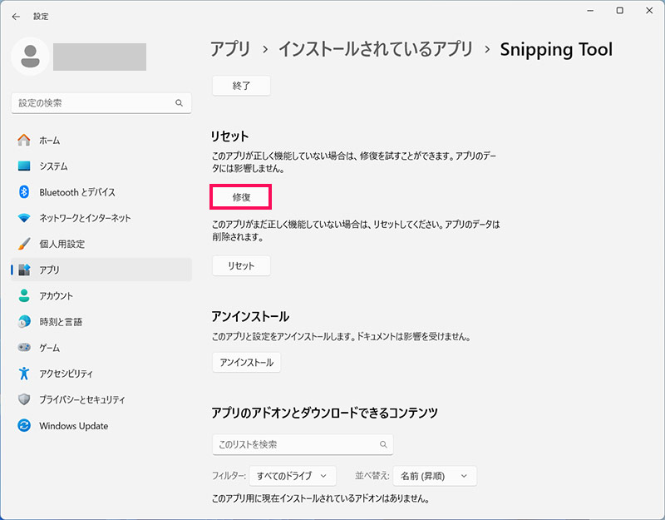The image size is (665, 520).
Task: Click the アンインストール button
Action: click(246, 363)
